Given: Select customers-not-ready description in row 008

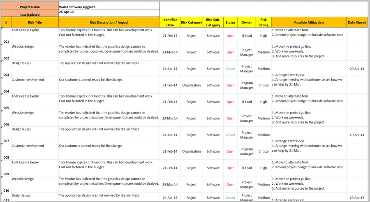Looking at the screenshot, I should pos(90,146).
